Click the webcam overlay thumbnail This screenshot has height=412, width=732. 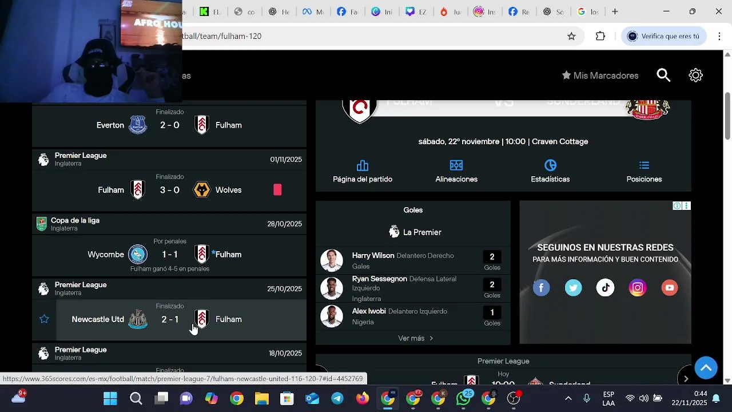(x=91, y=51)
